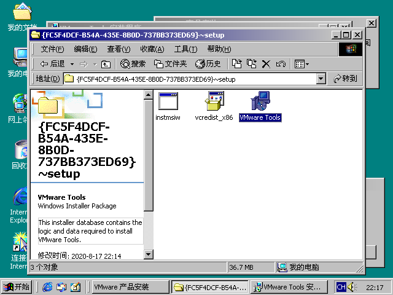Click the 开始 Start button

[x=17, y=287]
